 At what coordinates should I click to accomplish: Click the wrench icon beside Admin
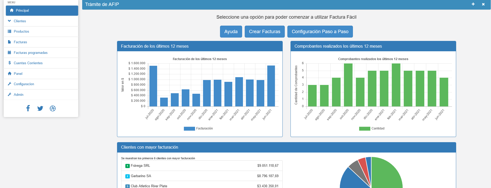coord(10,95)
